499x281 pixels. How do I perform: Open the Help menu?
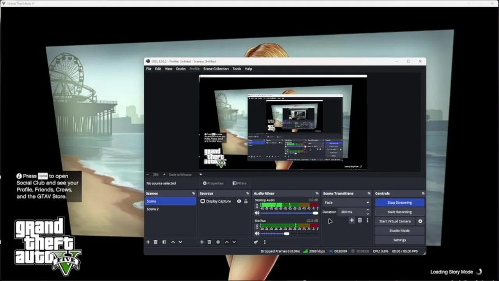coord(248,69)
